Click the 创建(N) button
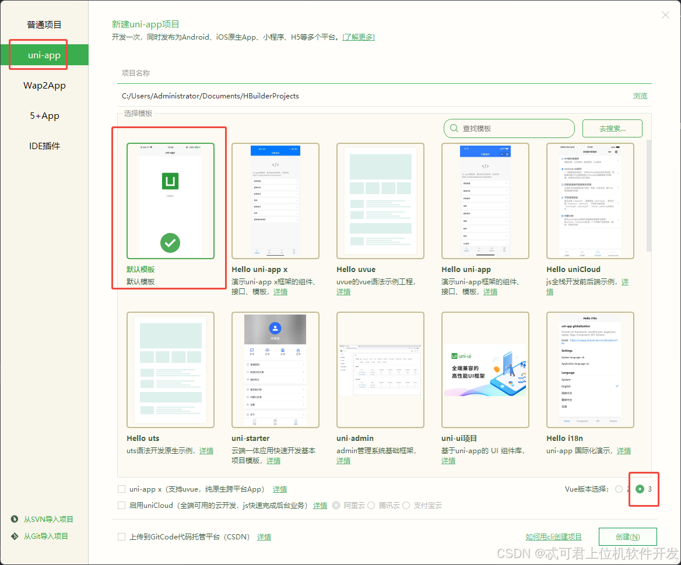681x565 pixels. (x=627, y=537)
